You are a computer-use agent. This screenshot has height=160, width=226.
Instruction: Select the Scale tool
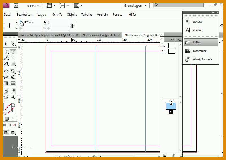13,71
